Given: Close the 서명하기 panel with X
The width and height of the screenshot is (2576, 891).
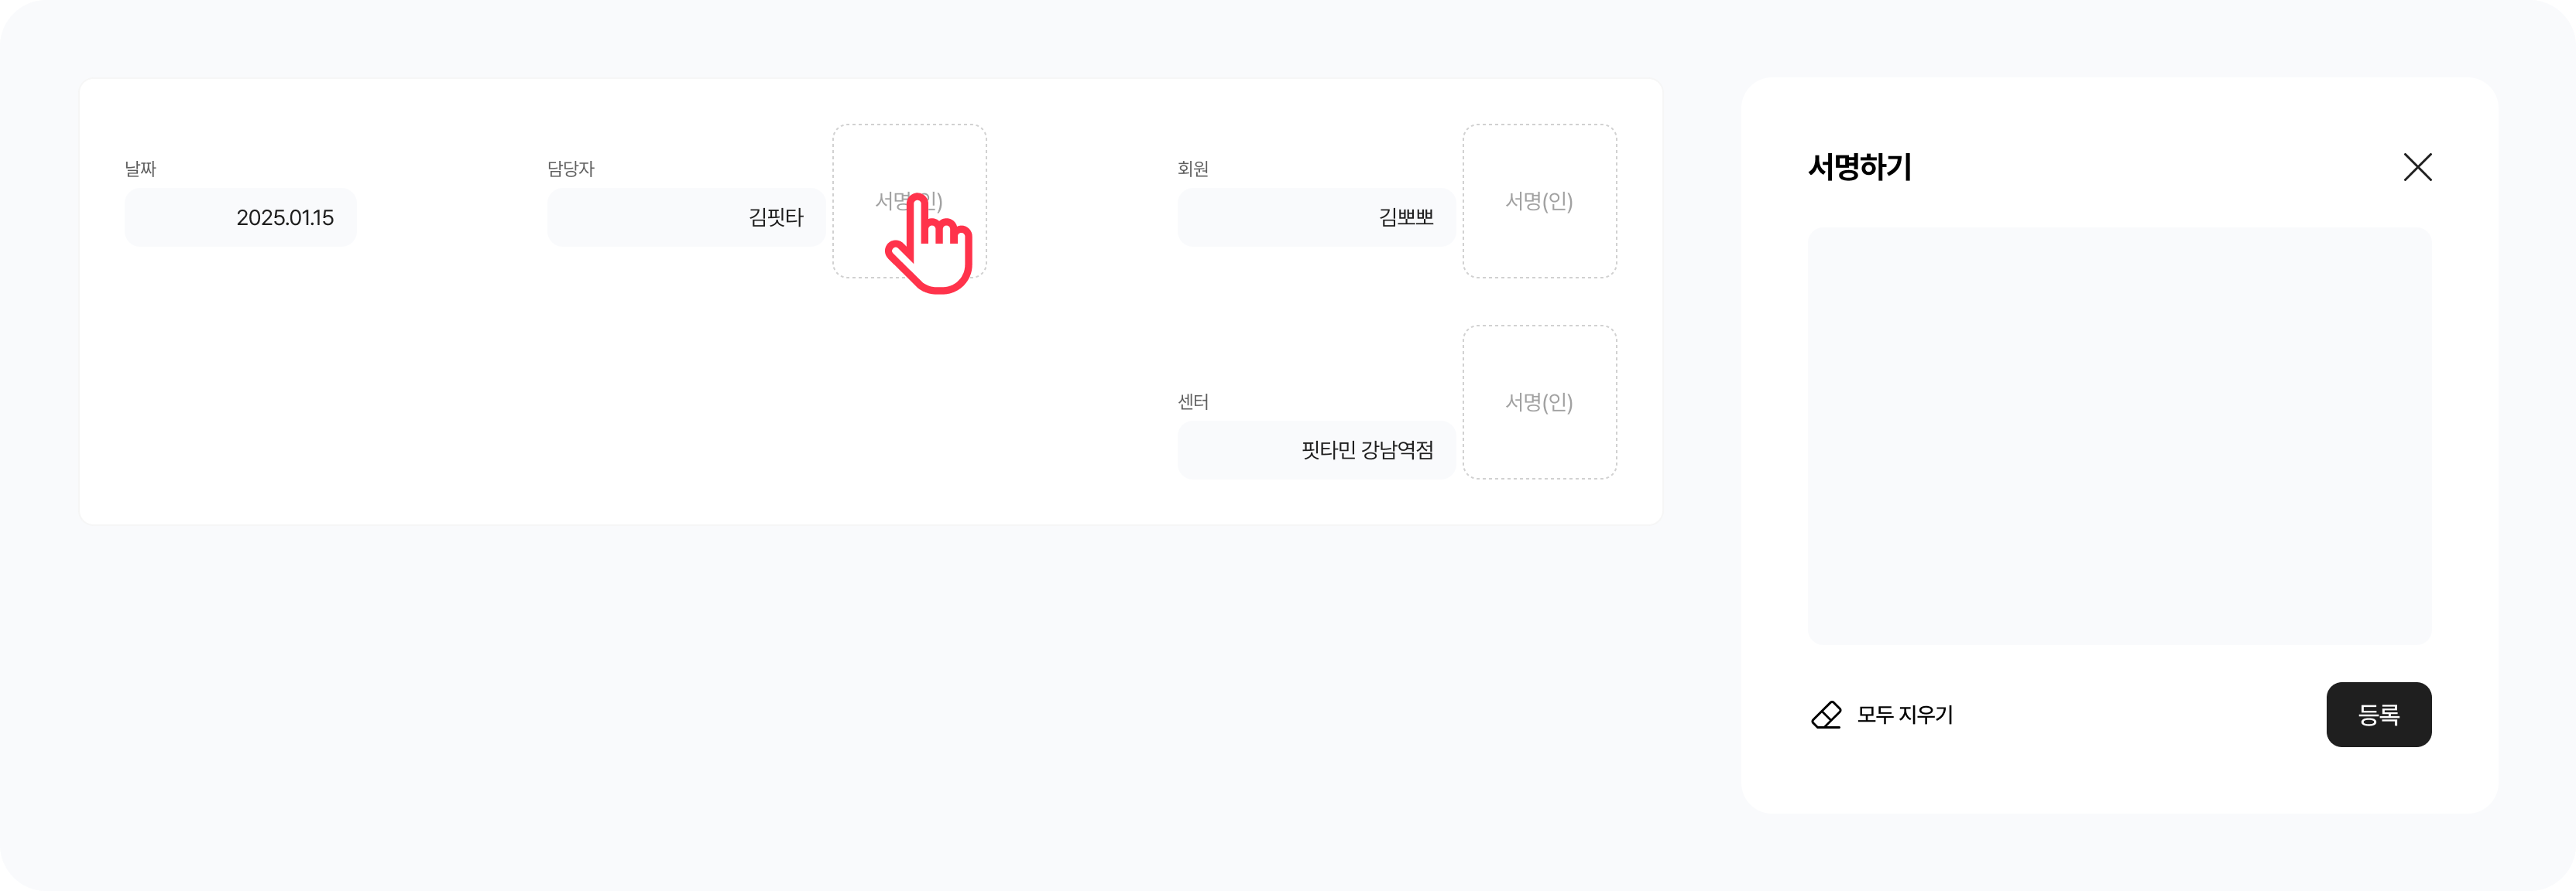Looking at the screenshot, I should coord(2417,167).
